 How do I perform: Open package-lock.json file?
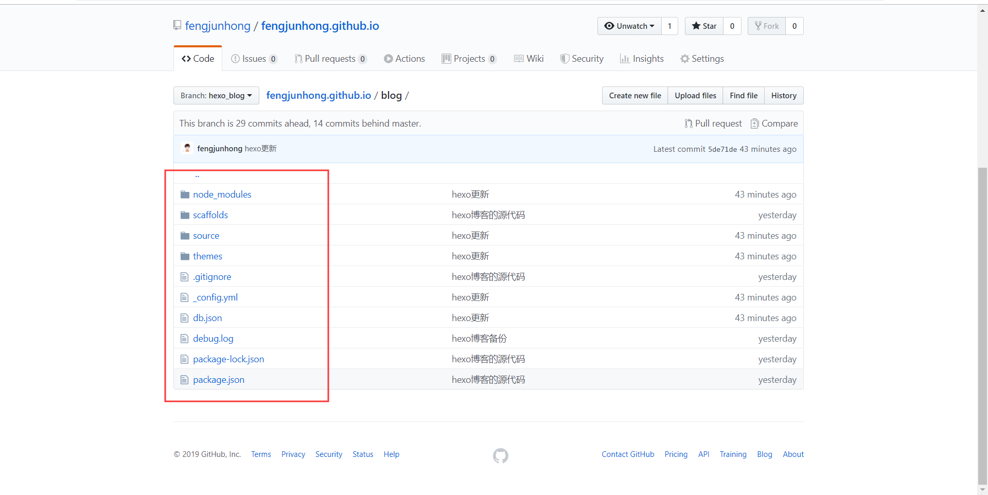pos(228,359)
